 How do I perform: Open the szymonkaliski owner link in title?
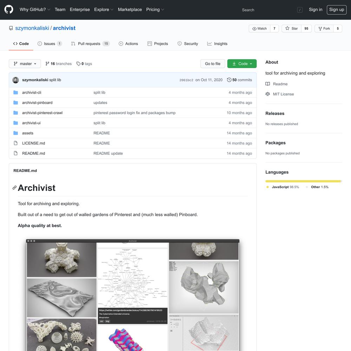[32, 28]
